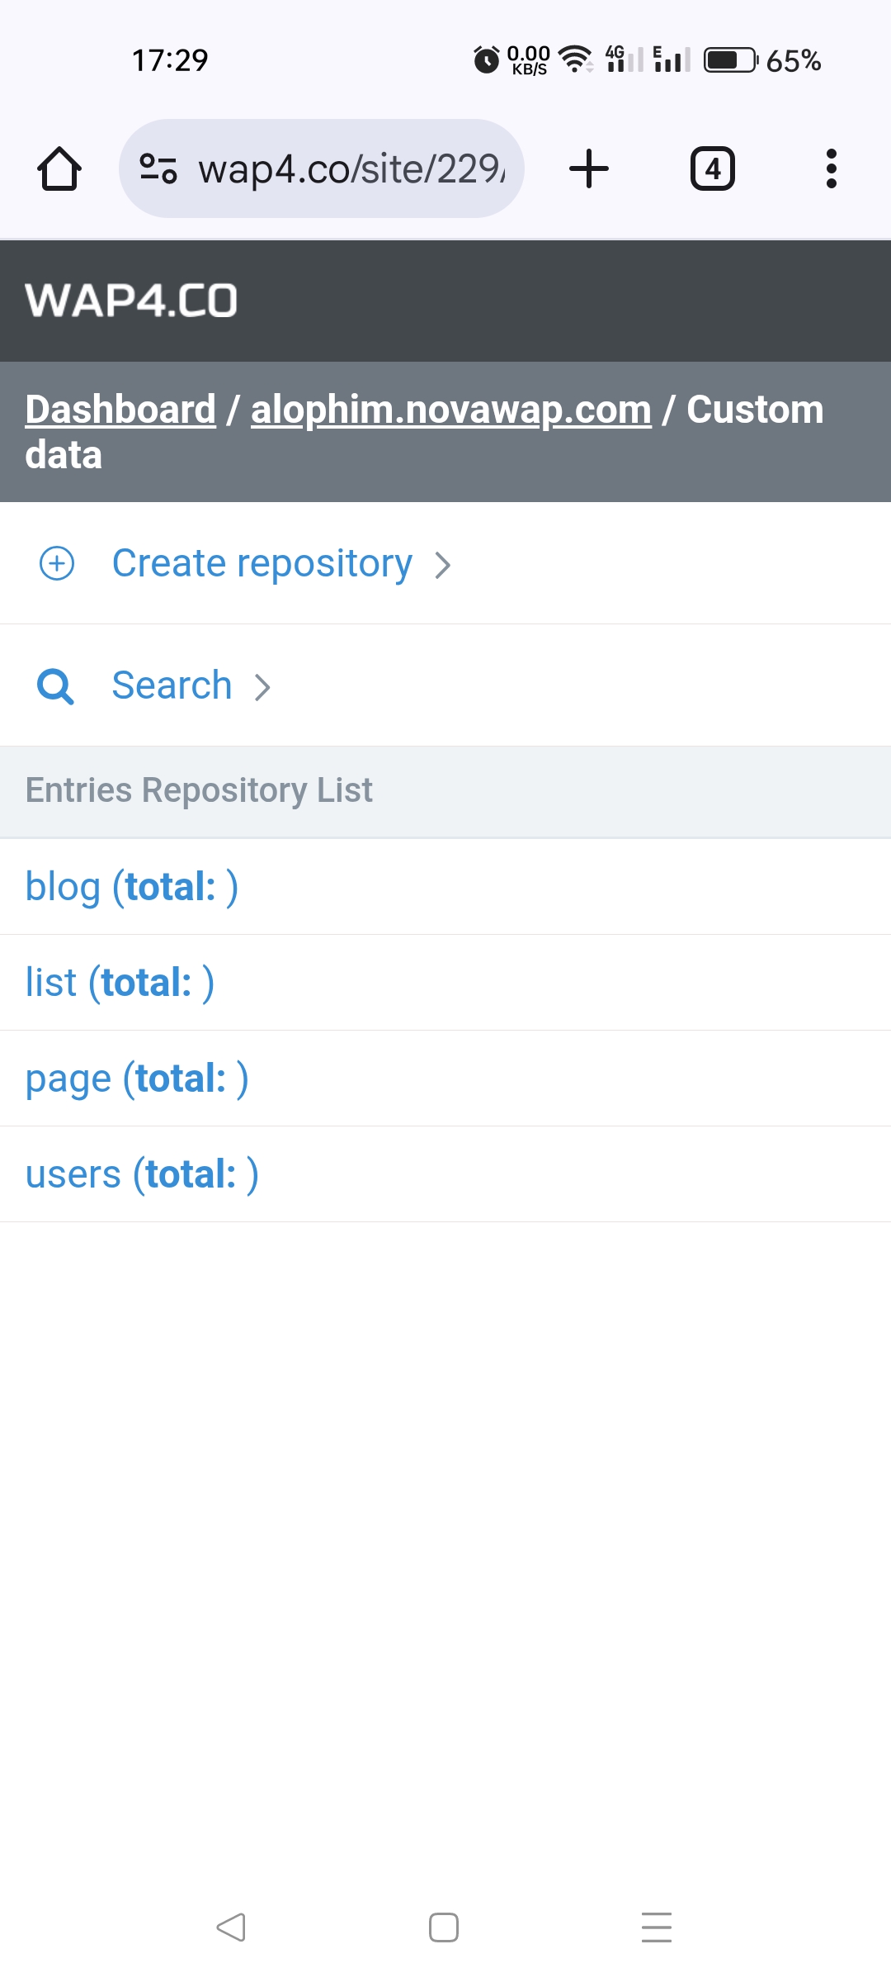The width and height of the screenshot is (891, 1982).
Task: Tap the WAP4.CO logo
Action: (131, 301)
